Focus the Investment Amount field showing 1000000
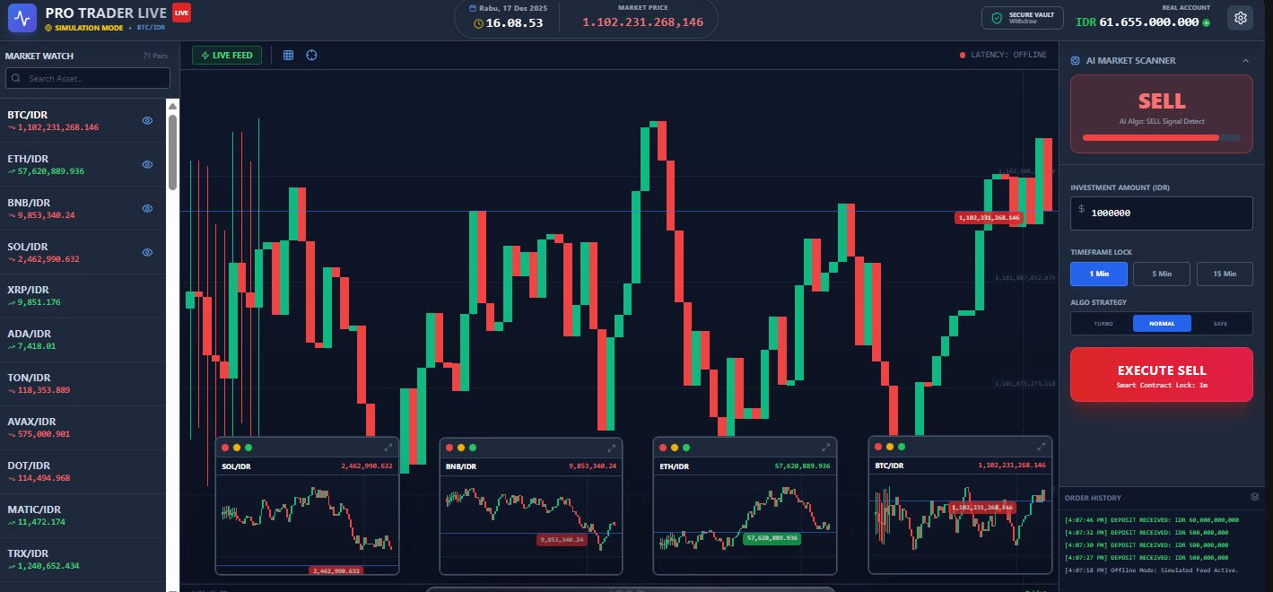 click(x=1162, y=213)
